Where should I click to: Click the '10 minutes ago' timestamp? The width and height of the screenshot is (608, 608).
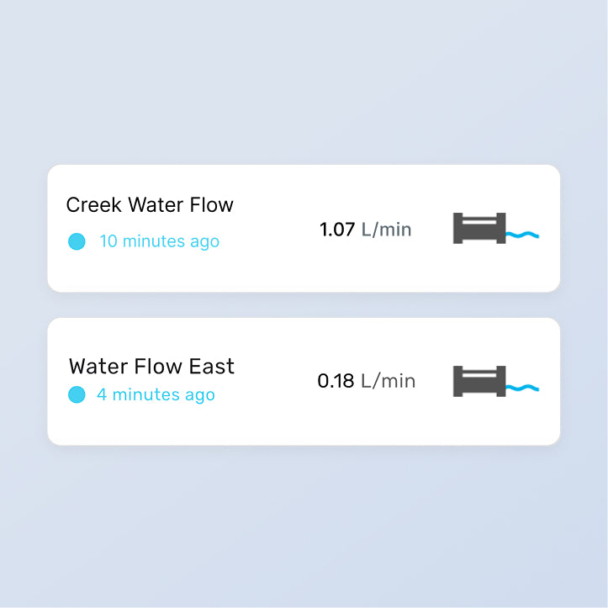click(159, 241)
